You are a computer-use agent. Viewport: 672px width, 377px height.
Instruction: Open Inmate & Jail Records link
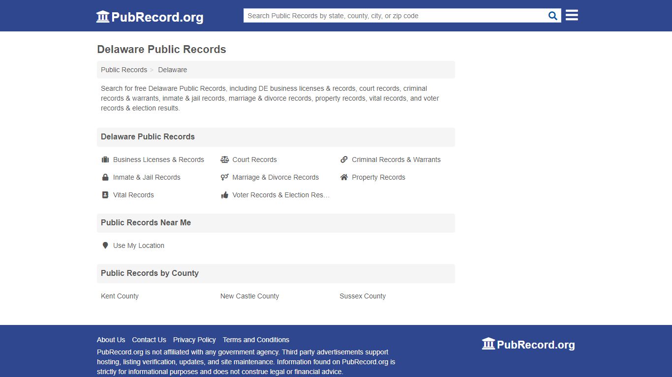point(147,177)
